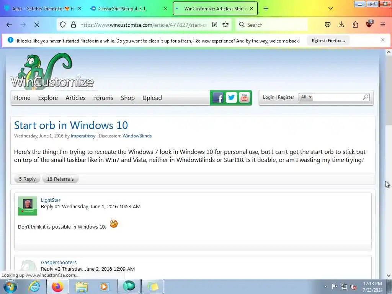Screen dimensions: 392x294
Task: Open Gaspershooters username link
Action: pyautogui.click(x=59, y=262)
